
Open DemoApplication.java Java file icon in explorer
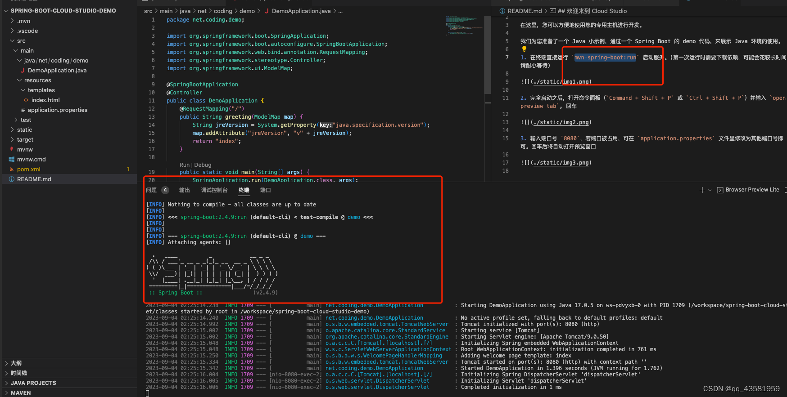[23, 71]
